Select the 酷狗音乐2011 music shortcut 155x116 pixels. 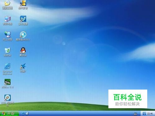(23, 35)
